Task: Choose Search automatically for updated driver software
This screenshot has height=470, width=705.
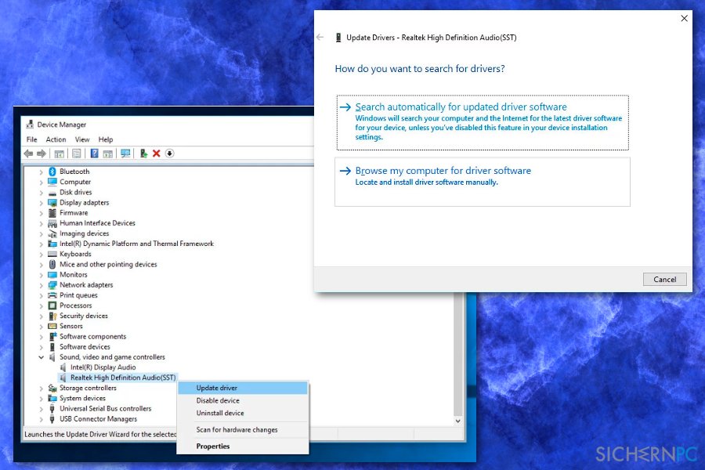Action: [x=483, y=122]
